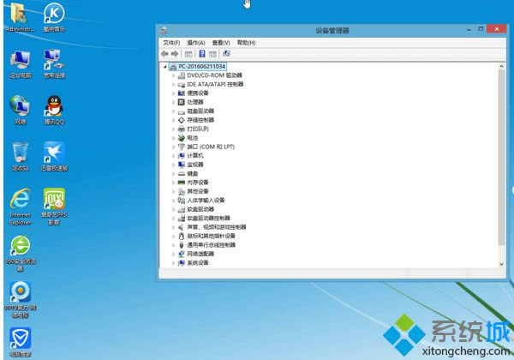Open the 操作(A) menu
514x360 pixels.
[x=196, y=43]
